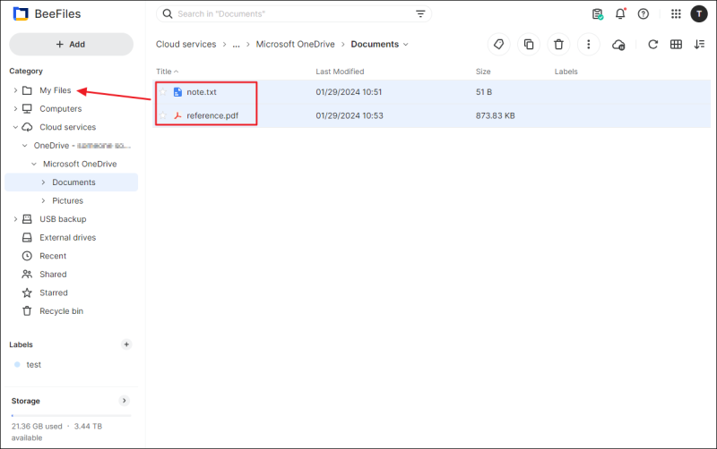Click the delete trash toolbar icon
The width and height of the screenshot is (717, 449).
coord(558,44)
